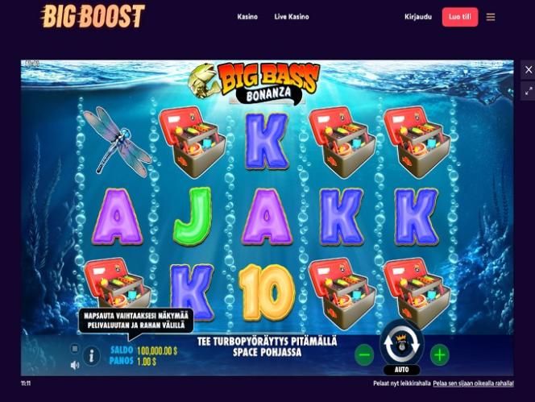Click the Kirjaudu login link
The image size is (535, 402).
point(418,17)
